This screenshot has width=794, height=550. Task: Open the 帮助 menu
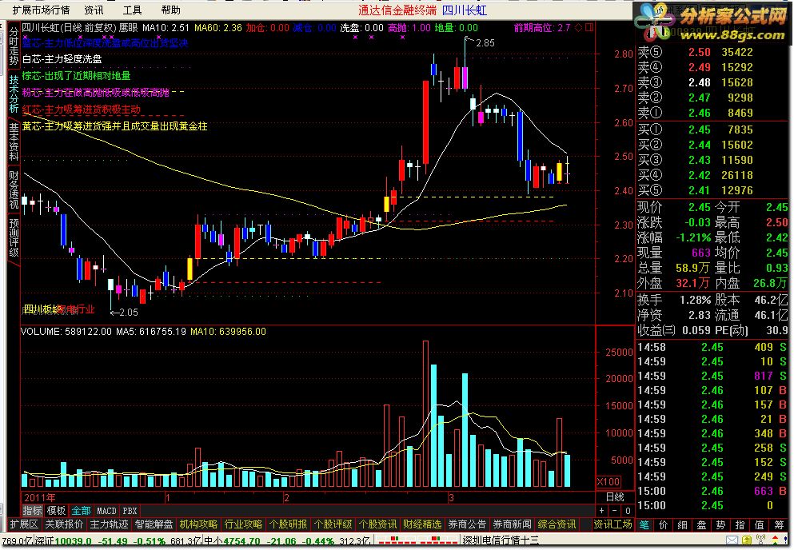point(170,10)
